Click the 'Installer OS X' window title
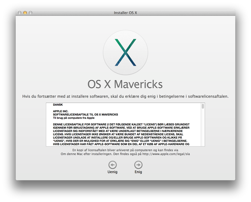251x202 pixels. pos(125,13)
